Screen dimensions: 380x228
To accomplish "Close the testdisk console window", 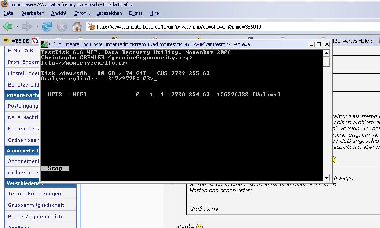I will coord(327,44).
